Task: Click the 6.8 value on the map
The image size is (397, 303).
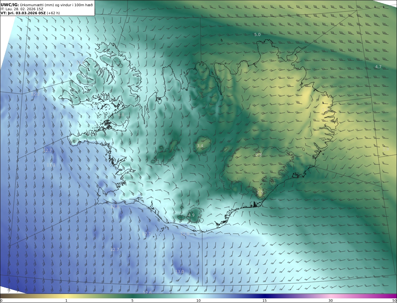Action: coord(121,115)
